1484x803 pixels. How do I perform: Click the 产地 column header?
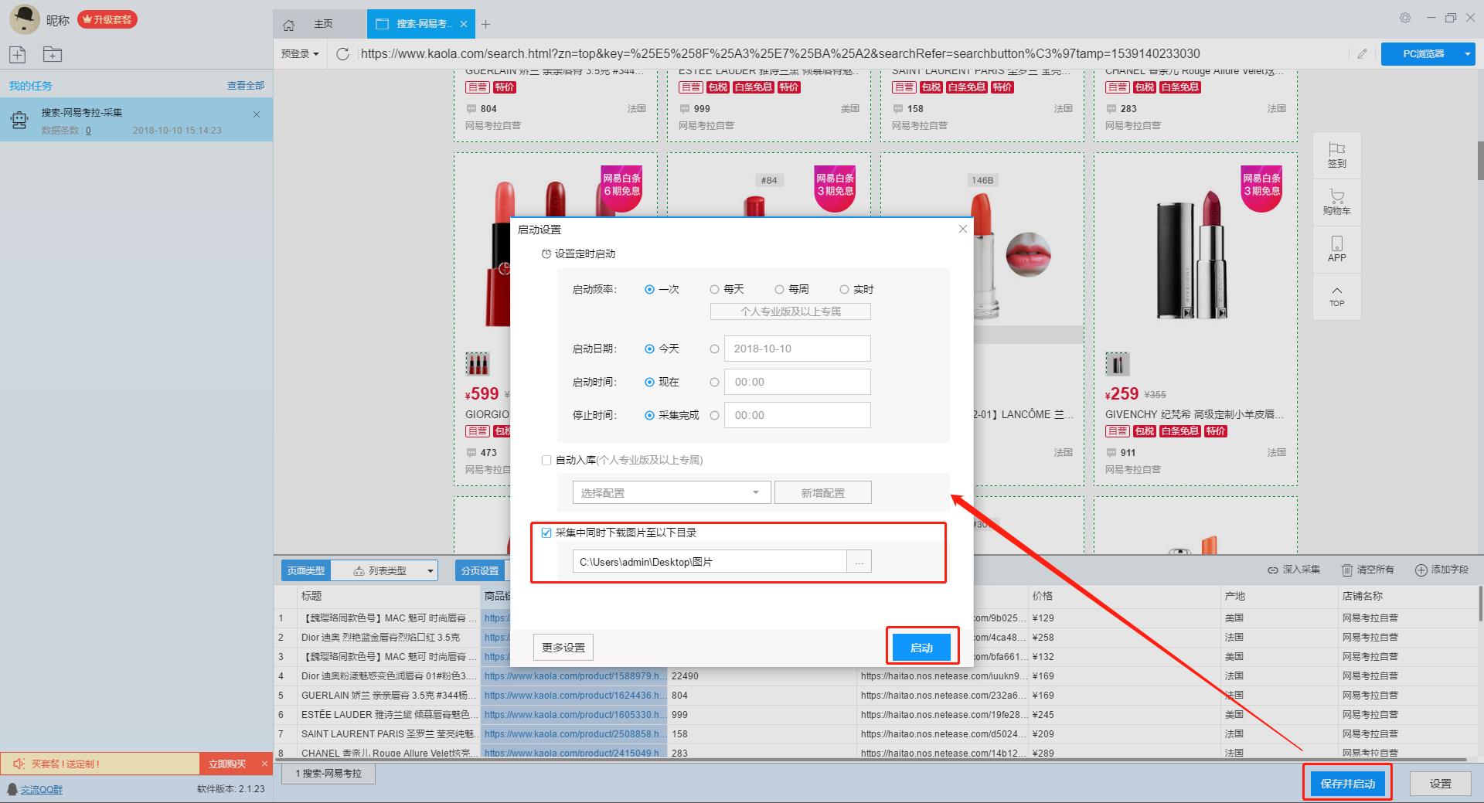tap(1279, 596)
